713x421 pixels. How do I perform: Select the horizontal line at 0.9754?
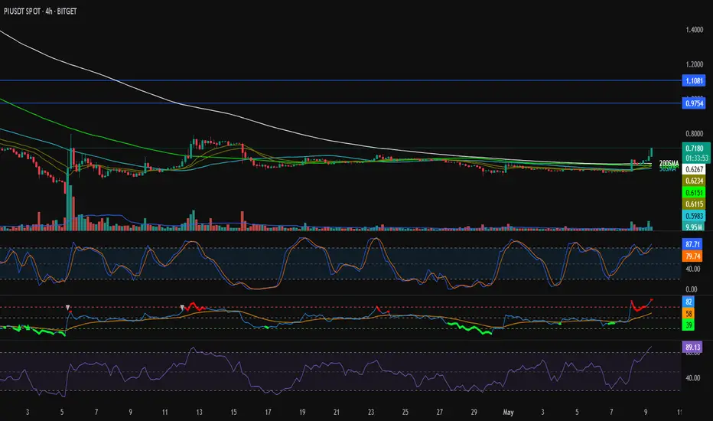click(x=341, y=103)
